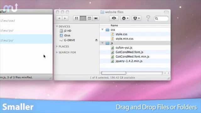Click the scroll left arrow

(x=165, y=73)
